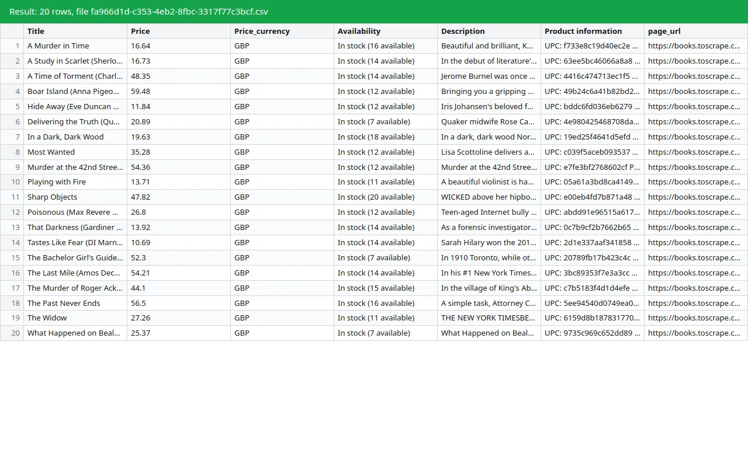Screen dimensions: 748x467
Task: Click the 'Boar Island (Anna Pigeo...' title cell
Action: pyautogui.click(x=75, y=92)
